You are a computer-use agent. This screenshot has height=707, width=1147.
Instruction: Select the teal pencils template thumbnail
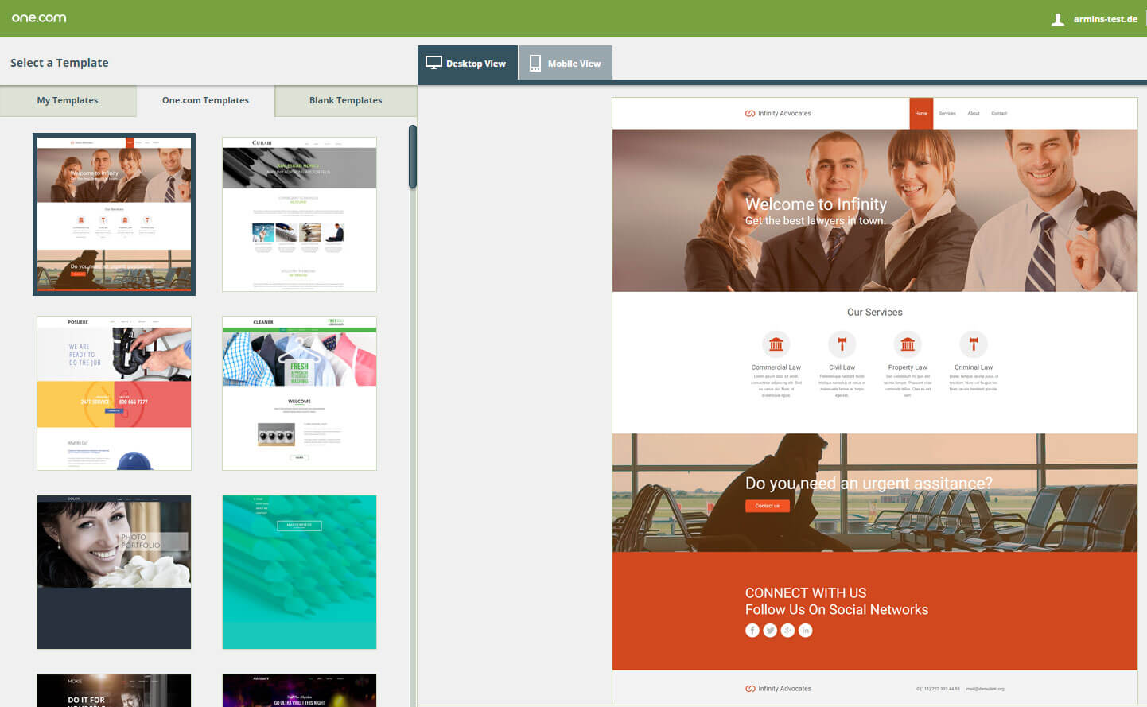click(299, 572)
